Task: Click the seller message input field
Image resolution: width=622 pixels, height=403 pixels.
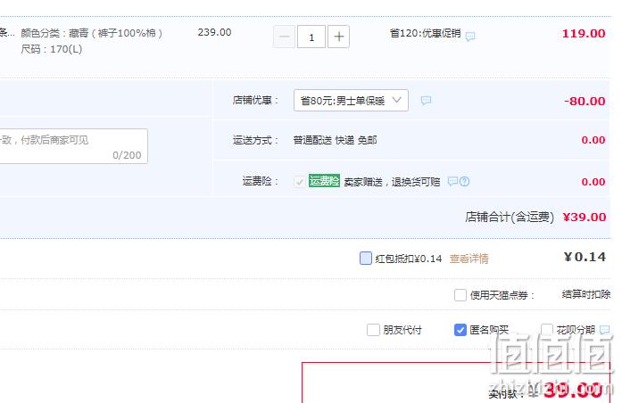Action: [73, 146]
